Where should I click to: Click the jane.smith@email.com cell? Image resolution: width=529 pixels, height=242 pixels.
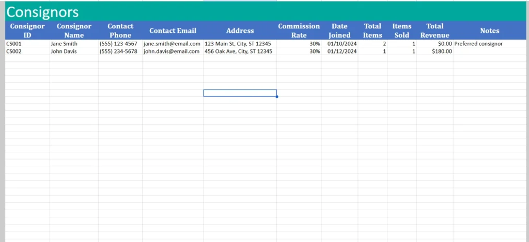[x=173, y=44]
